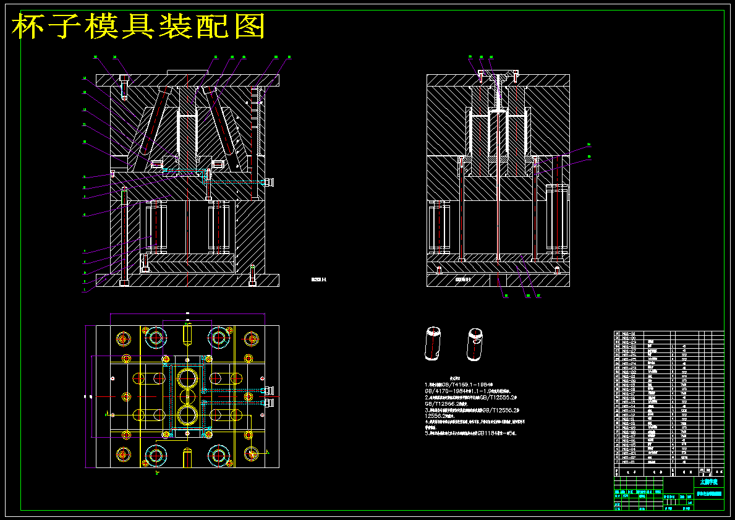The image size is (735, 520).
Task: Click the bottom plan view of the mold
Action: pyautogui.click(x=187, y=396)
